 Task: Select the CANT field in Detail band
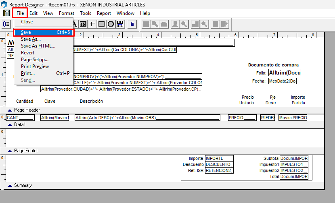click(20, 118)
